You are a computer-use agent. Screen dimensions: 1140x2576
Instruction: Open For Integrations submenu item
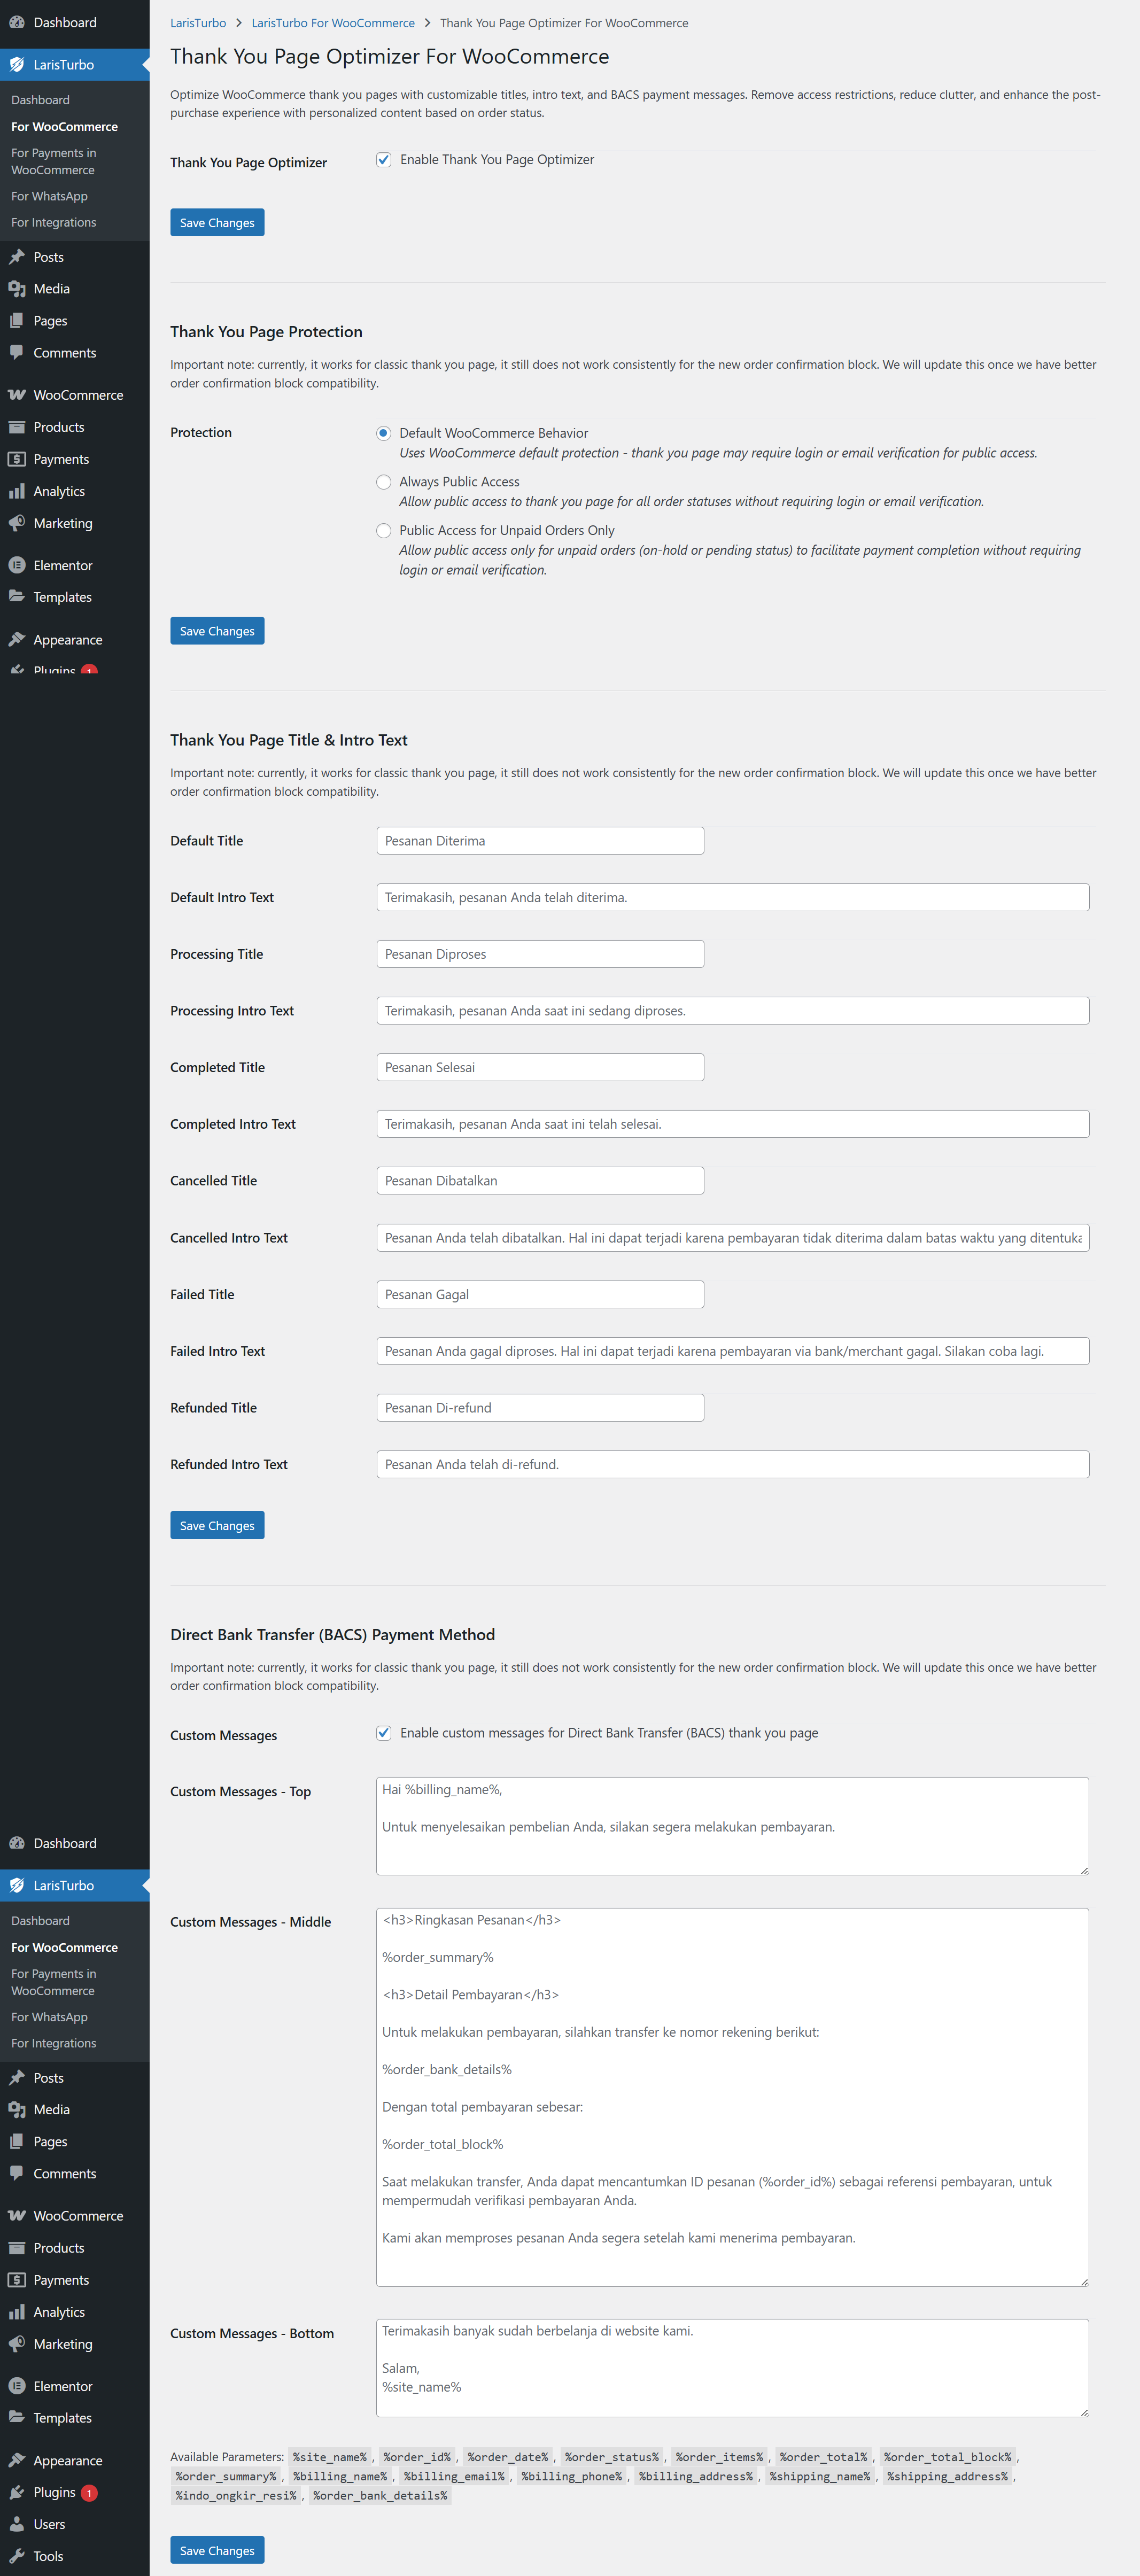point(54,223)
